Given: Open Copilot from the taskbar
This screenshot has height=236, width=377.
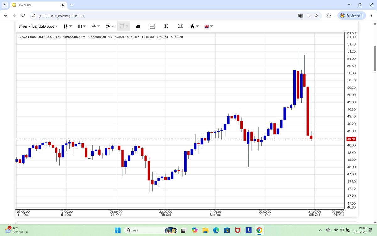Looking at the screenshot, I should 194,230.
